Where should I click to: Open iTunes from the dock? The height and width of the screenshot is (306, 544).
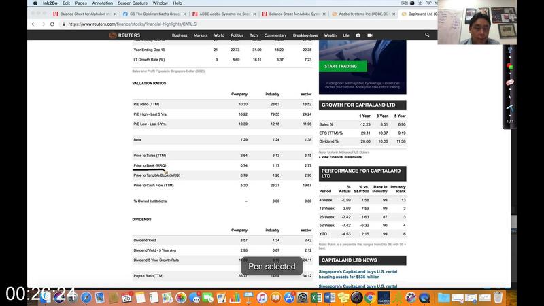click(262, 297)
